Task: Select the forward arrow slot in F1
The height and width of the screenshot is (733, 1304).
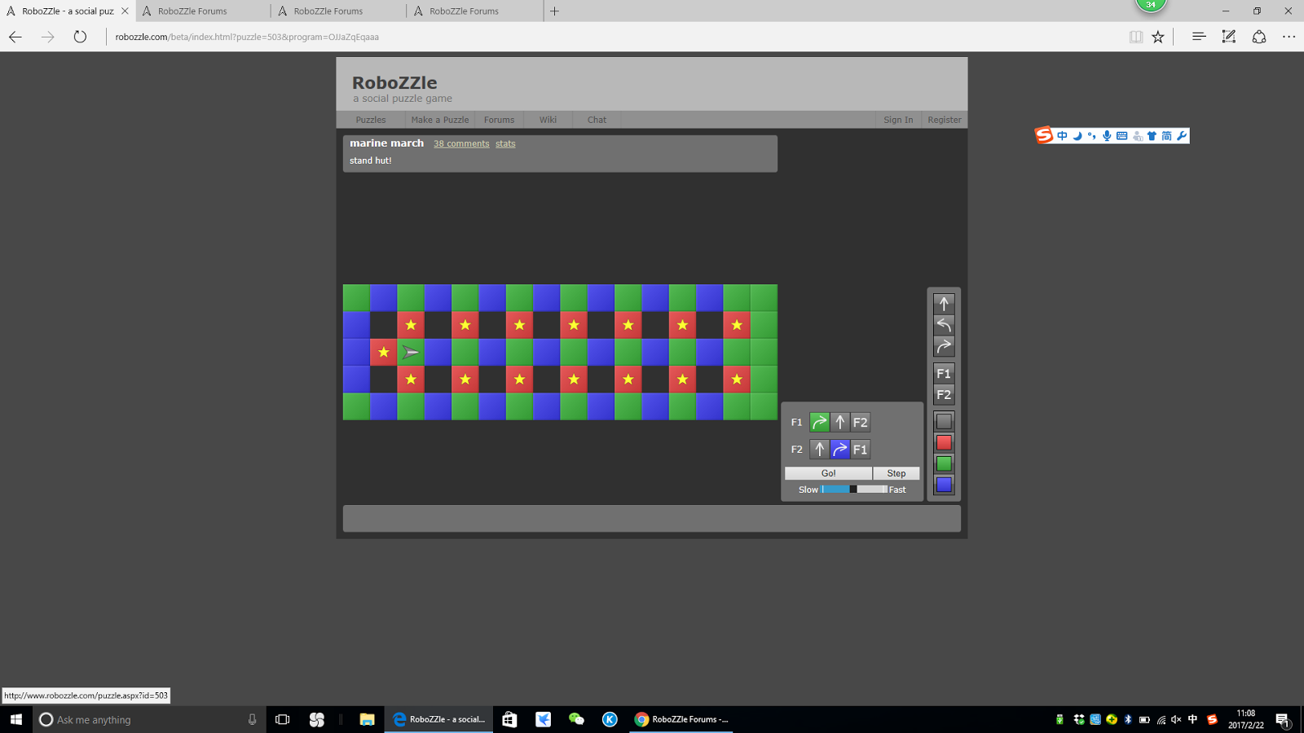Action: point(840,422)
